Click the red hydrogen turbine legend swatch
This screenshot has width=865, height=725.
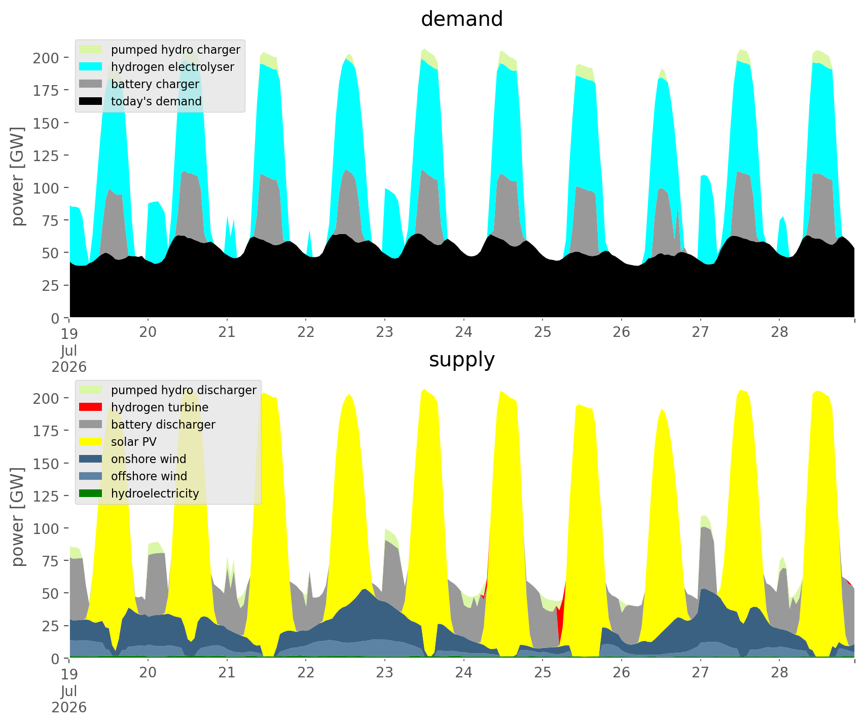point(91,407)
